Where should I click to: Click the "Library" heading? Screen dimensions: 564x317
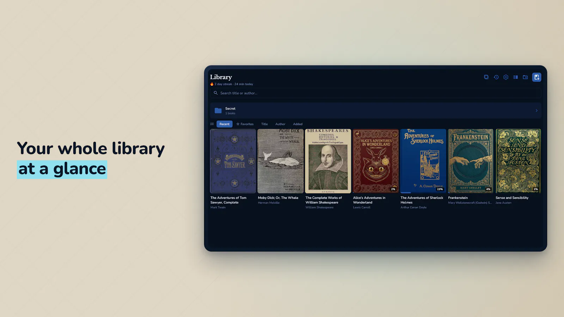click(x=221, y=77)
